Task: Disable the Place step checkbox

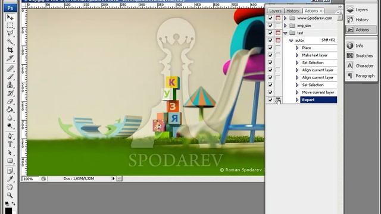Action: (x=270, y=48)
